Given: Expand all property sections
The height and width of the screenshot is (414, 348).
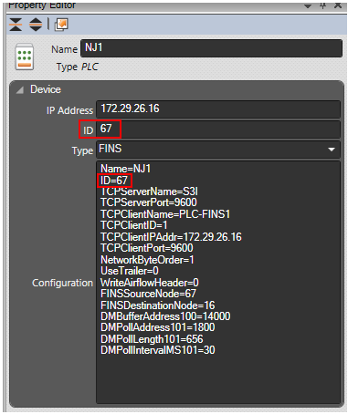Looking at the screenshot, I should click(x=36, y=25).
